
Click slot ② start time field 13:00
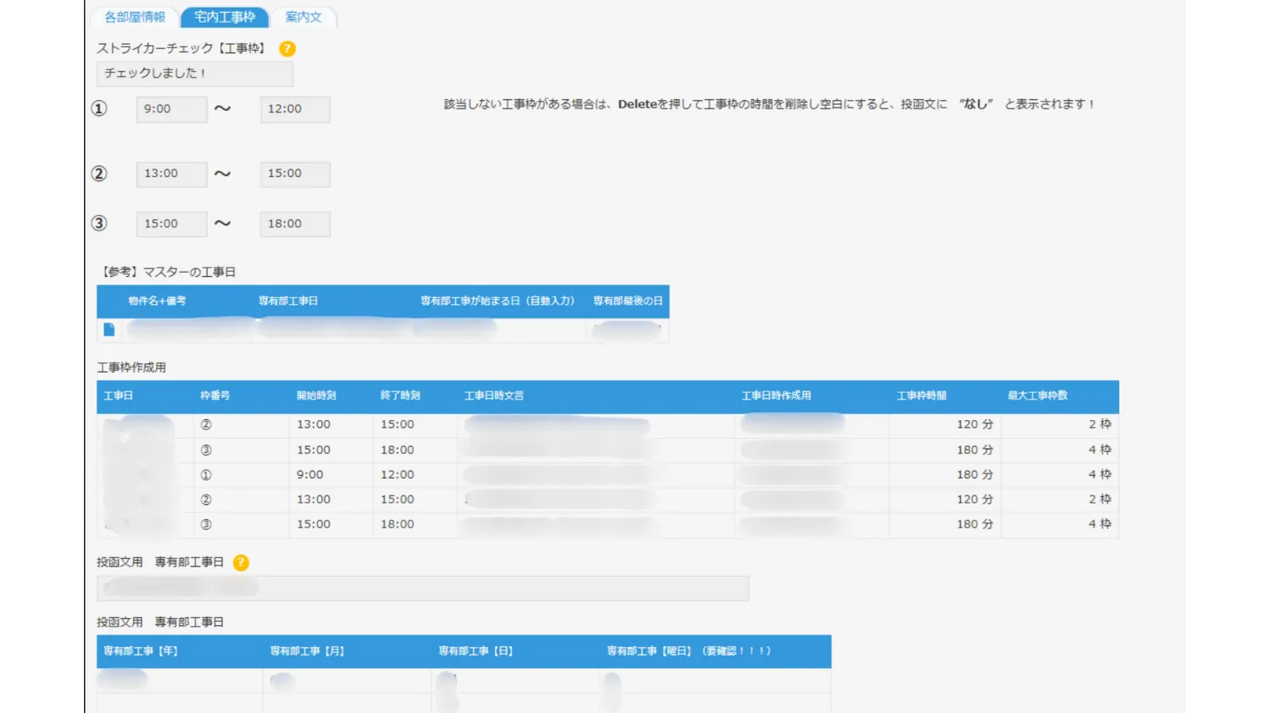[x=171, y=174]
